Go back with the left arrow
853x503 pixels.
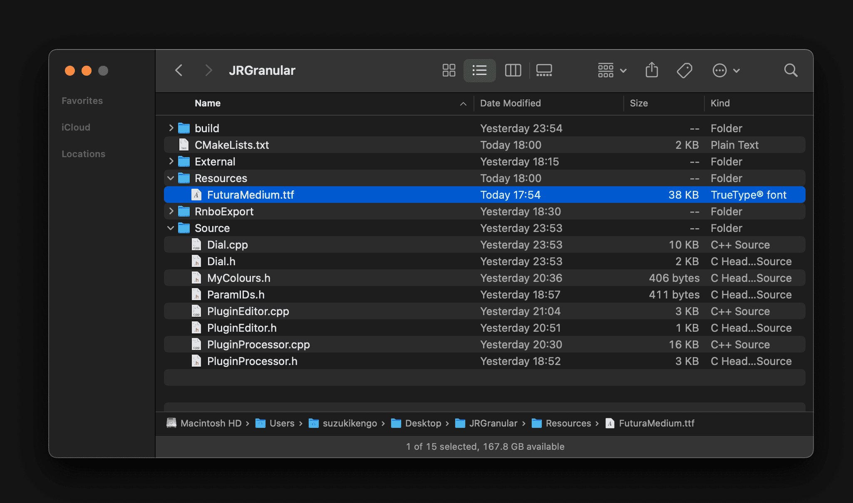pos(179,70)
